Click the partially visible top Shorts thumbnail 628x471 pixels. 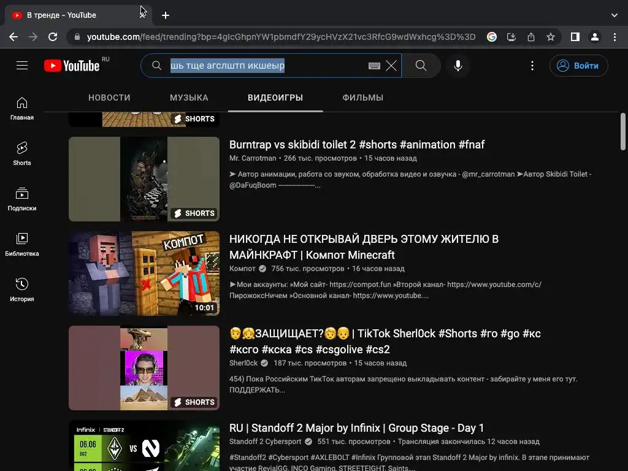click(x=144, y=120)
